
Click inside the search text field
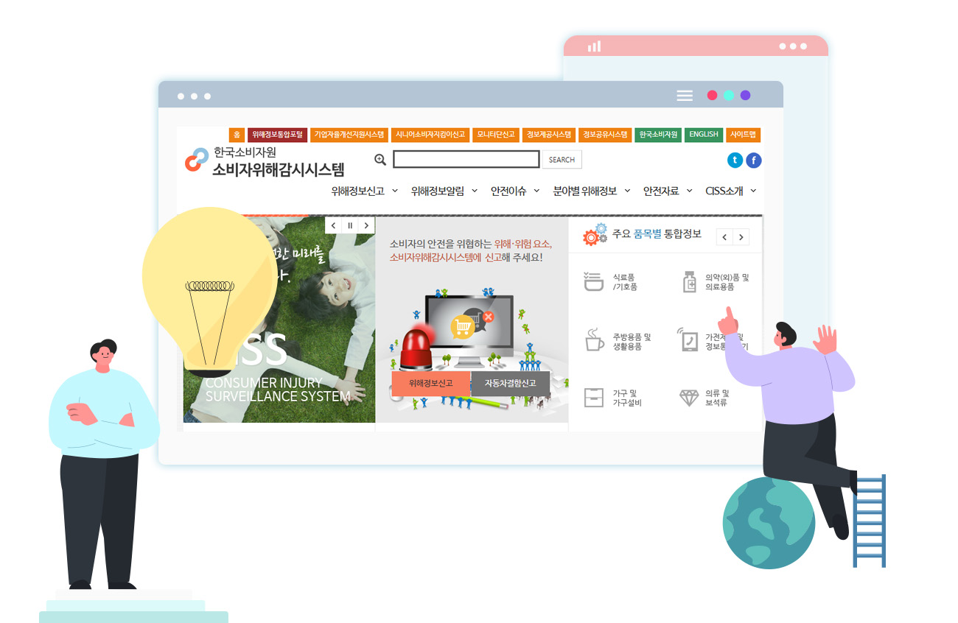click(x=466, y=160)
